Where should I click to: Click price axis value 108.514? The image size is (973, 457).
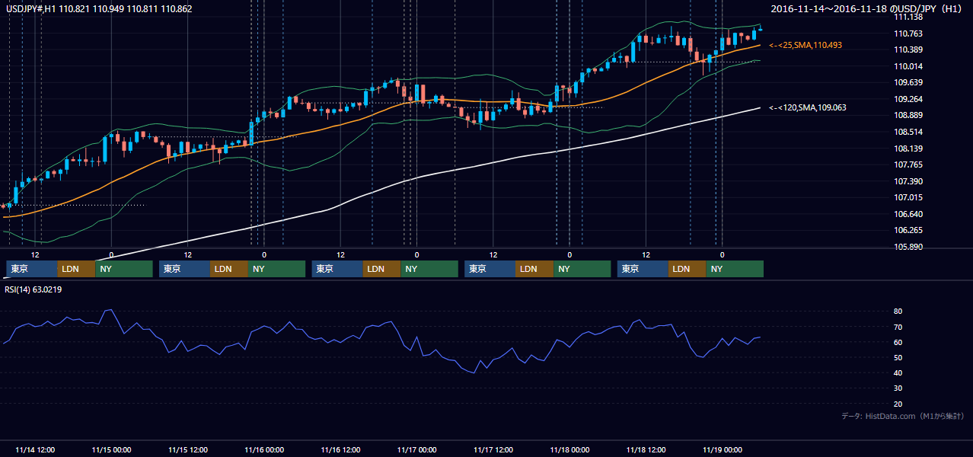point(909,132)
